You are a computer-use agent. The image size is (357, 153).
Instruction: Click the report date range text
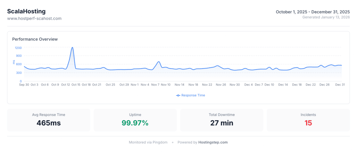tap(312, 12)
